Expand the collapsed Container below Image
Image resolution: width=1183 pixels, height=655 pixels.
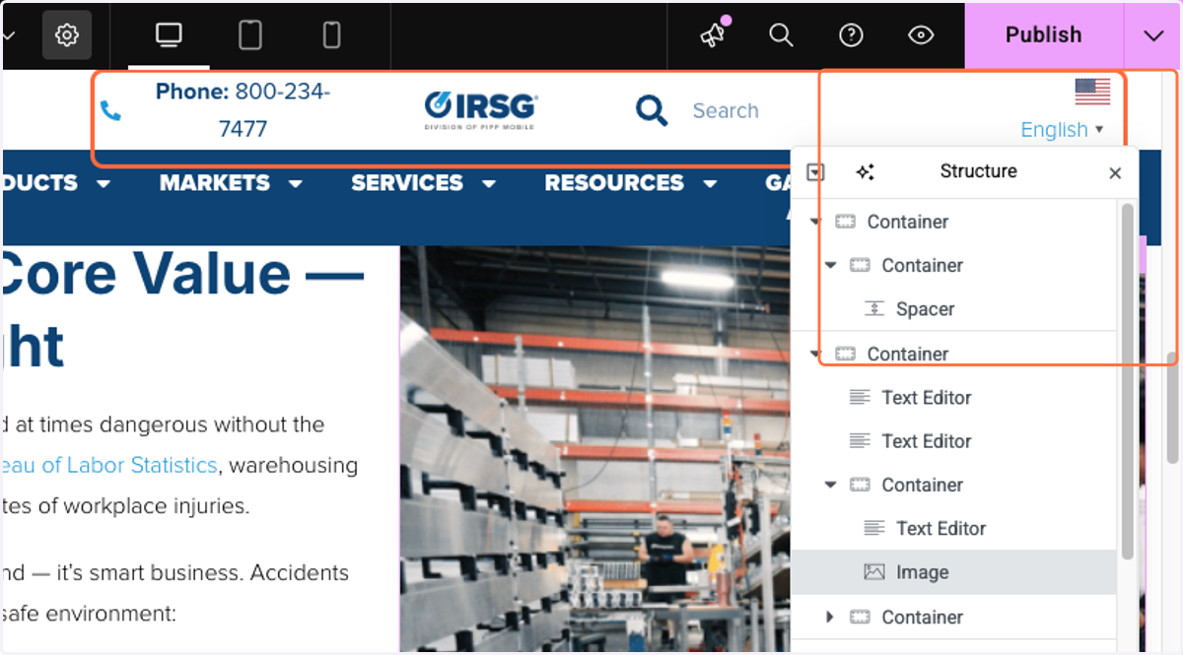coord(830,617)
